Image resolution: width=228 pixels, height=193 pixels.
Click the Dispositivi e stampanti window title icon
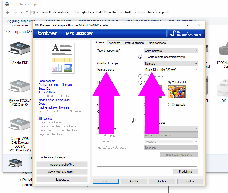(7, 4)
